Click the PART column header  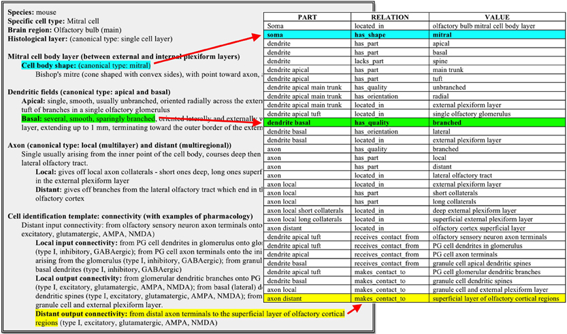[306, 16]
